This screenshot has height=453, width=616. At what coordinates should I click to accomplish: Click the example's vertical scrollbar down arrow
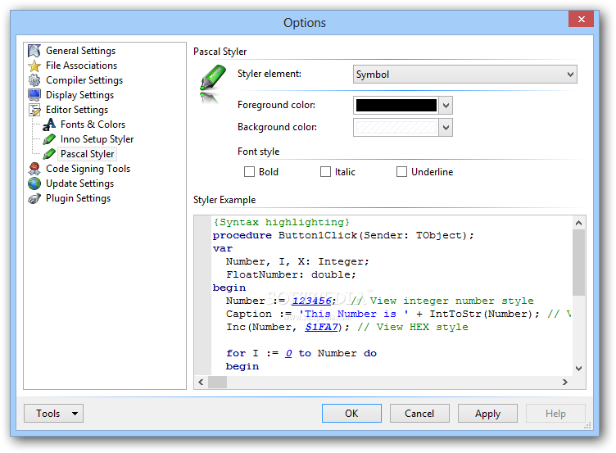pyautogui.click(x=578, y=369)
